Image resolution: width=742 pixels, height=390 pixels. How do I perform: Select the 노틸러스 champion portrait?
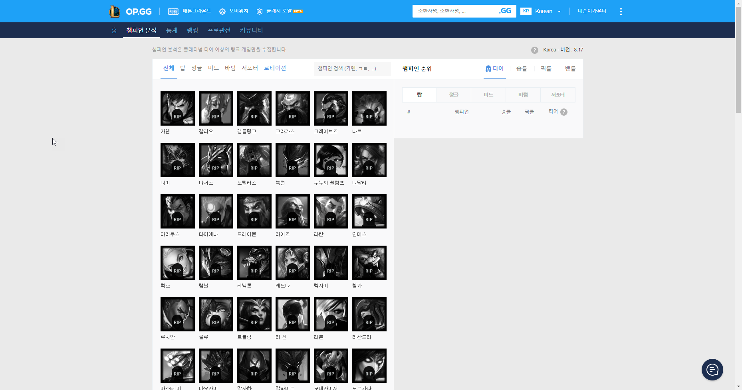[254, 160]
